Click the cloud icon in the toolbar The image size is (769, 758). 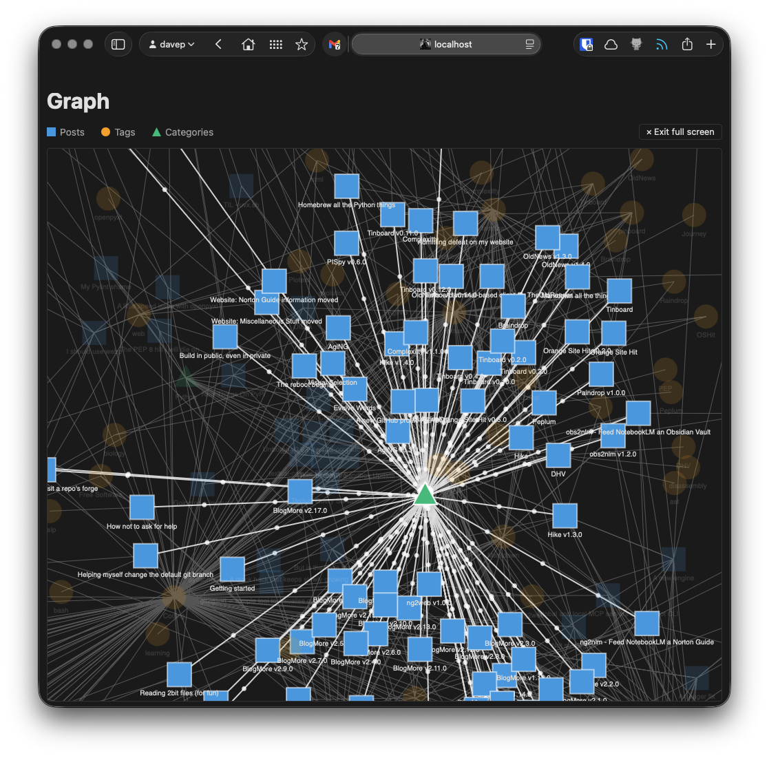pyautogui.click(x=611, y=44)
